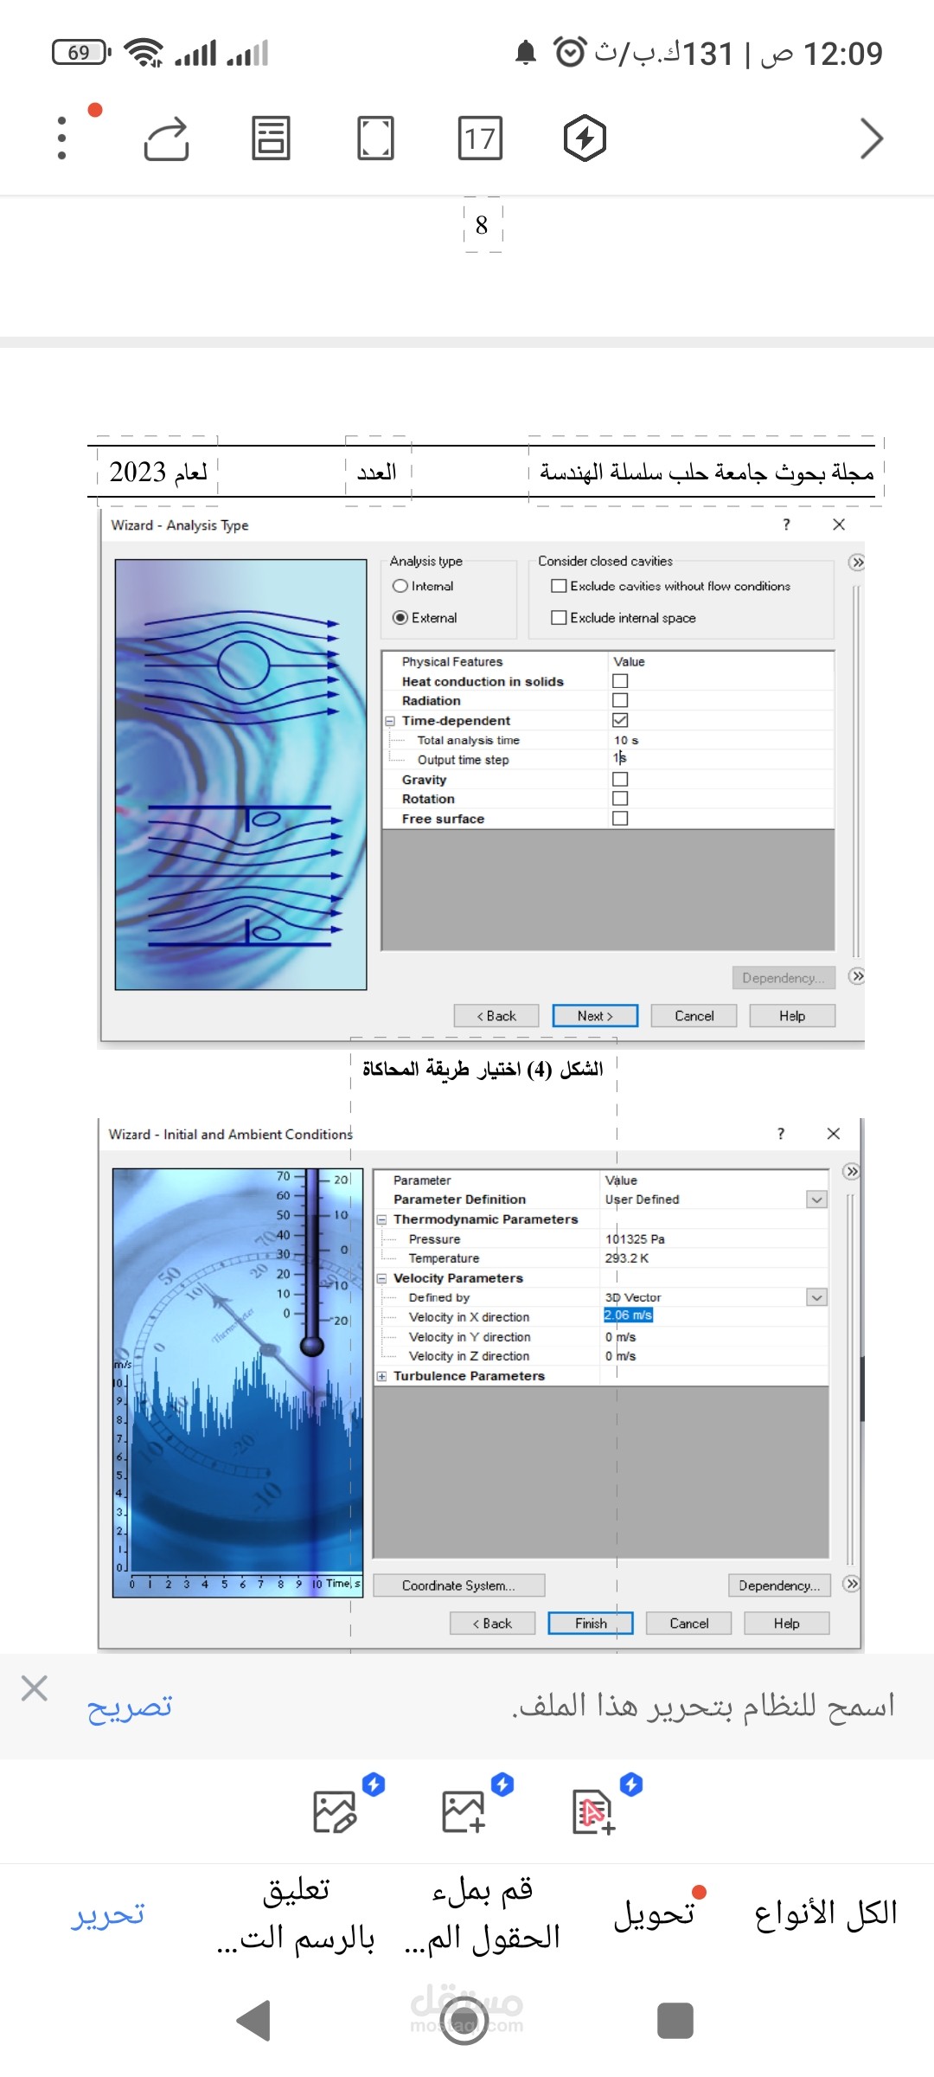Viewport: 934px width, 2077px height.
Task: Check Exclude cavities without flow conditions
Action: click(559, 586)
